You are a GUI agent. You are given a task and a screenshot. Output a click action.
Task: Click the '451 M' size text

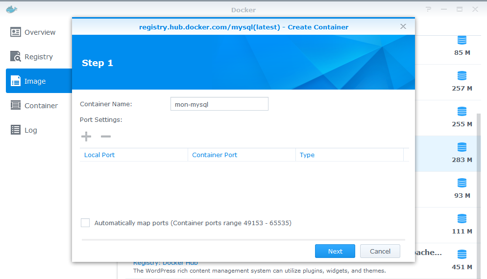tap(462, 267)
